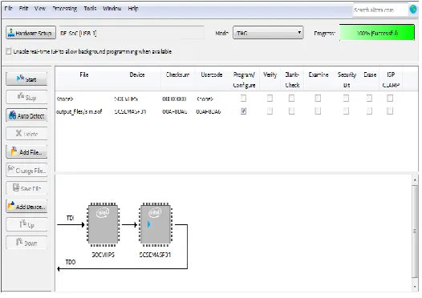Click the chain diagram scrollbar up arrow
Viewport: 422px width, 298px height.
pyautogui.click(x=415, y=179)
